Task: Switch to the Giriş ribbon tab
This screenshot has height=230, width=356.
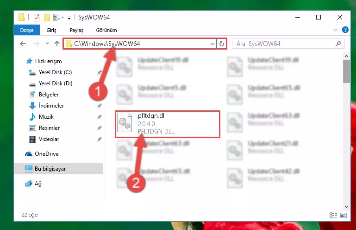Action: coord(51,30)
